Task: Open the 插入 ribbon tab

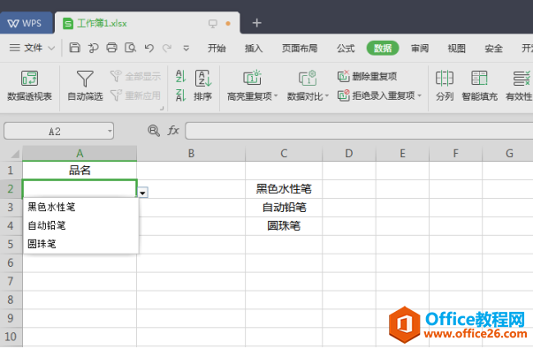Action: point(254,49)
